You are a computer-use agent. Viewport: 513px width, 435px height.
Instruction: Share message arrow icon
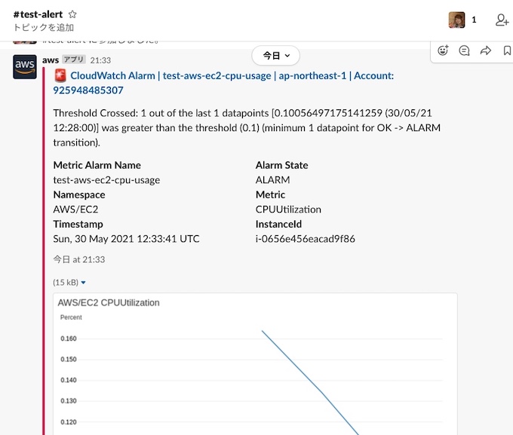(486, 51)
